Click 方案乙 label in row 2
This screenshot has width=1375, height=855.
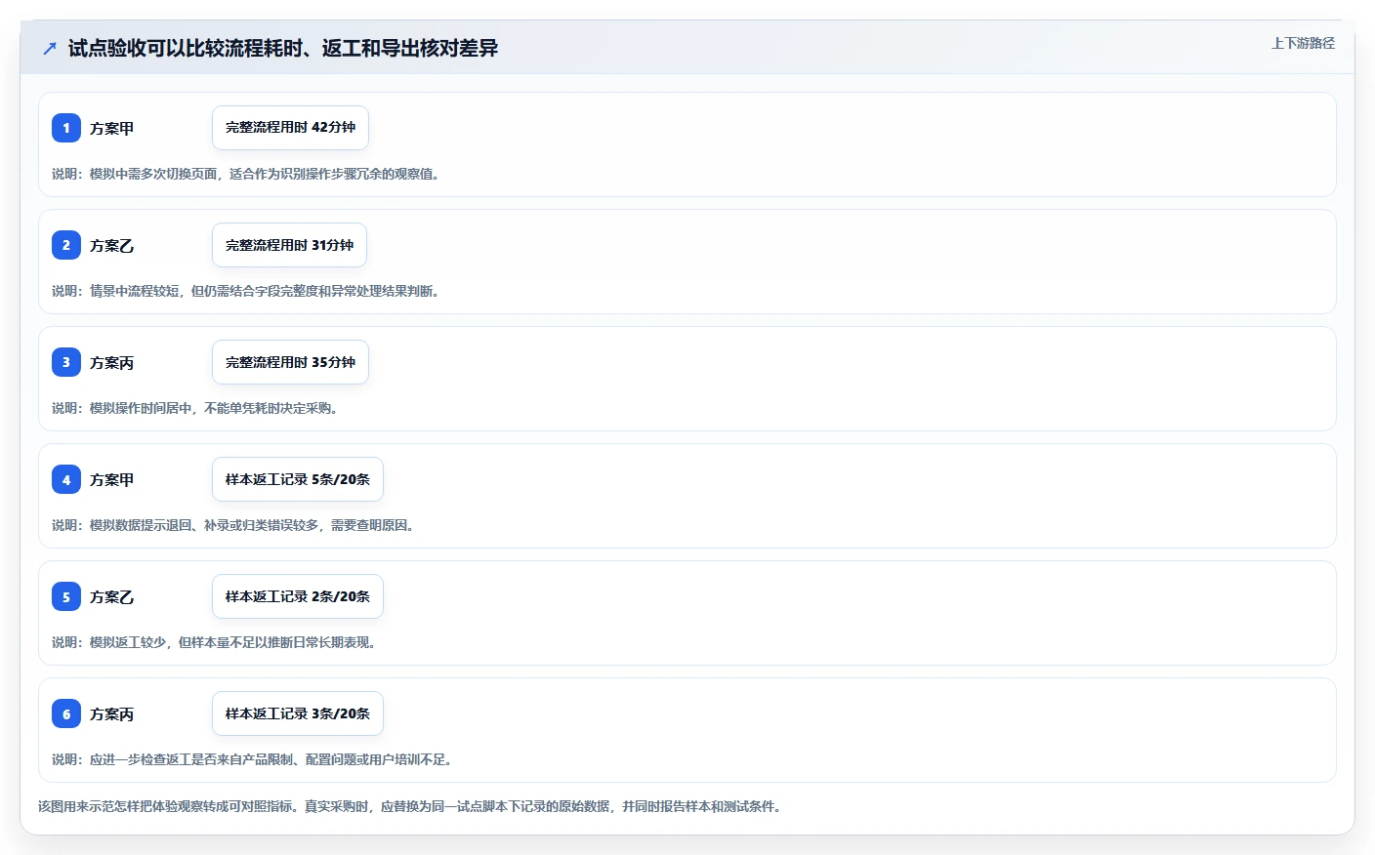click(112, 245)
